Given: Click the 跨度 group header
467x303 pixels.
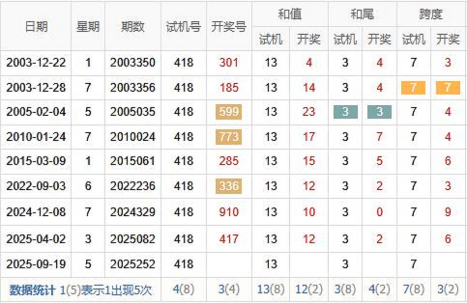Looking at the screenshot, I should 431,14.
